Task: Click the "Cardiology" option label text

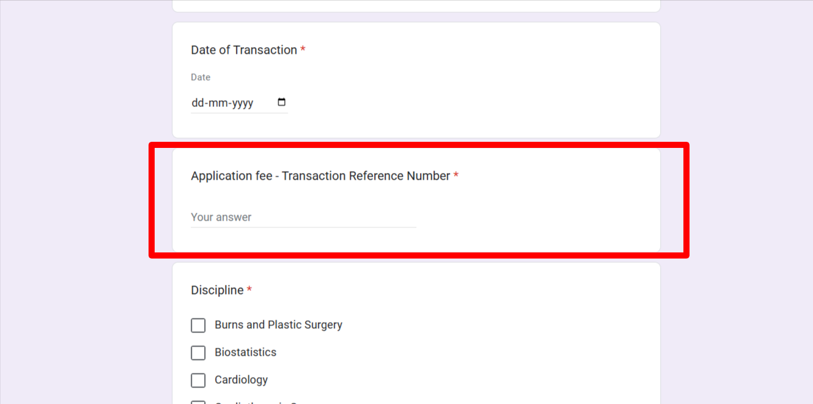Action: (x=241, y=380)
